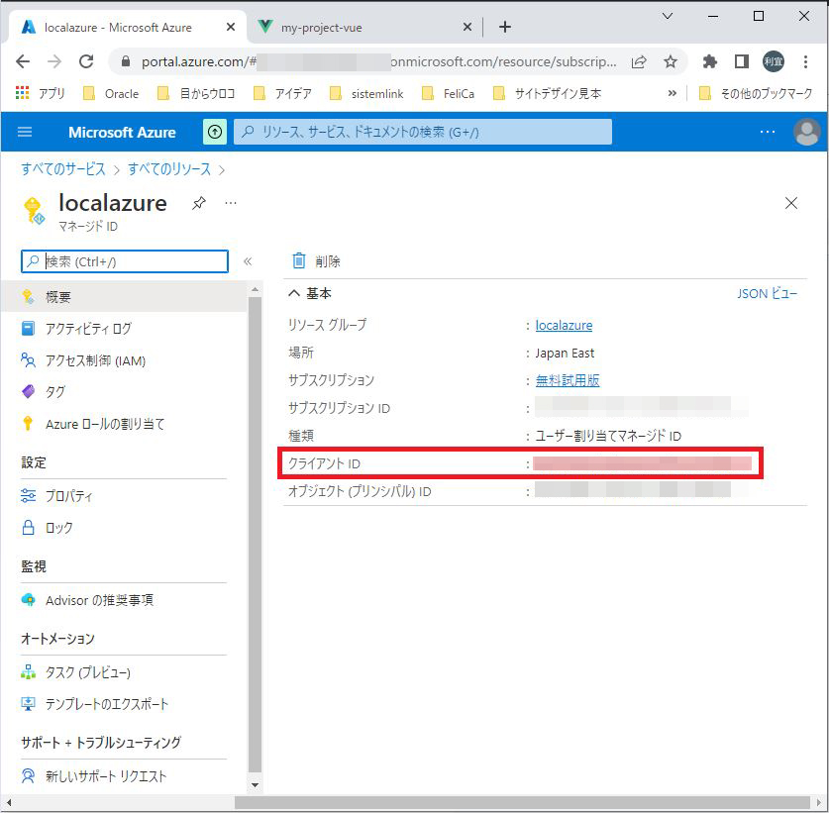
Task: Click the browser forward arrow
Action: (54, 61)
